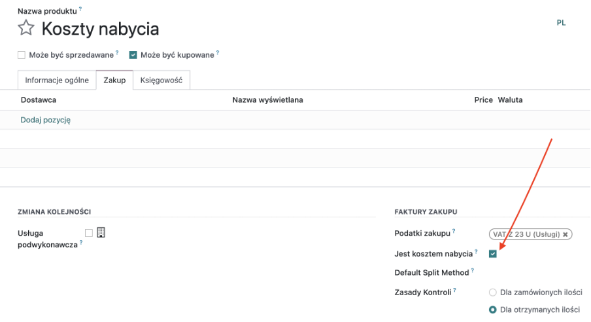This screenshot has width=591, height=322.
Task: Toggle Jest kosztem nabycia checkbox
Action: pos(493,254)
